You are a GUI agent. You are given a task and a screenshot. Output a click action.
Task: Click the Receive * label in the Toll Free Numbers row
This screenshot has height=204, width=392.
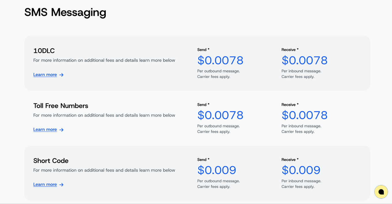point(290,105)
